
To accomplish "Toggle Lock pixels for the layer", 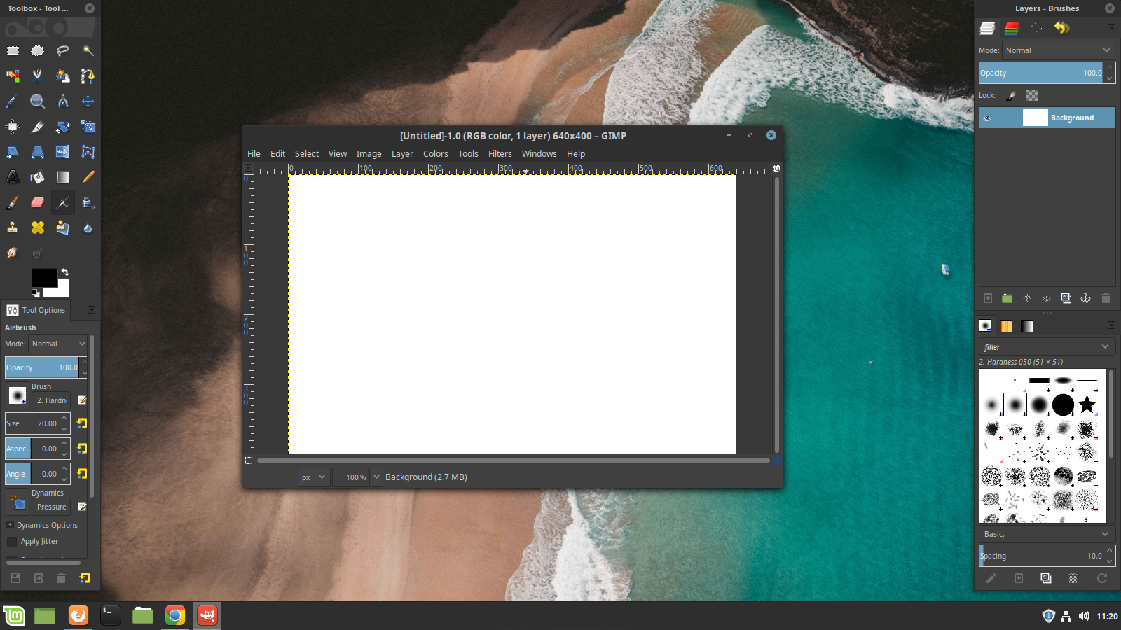I will pyautogui.click(x=1011, y=95).
